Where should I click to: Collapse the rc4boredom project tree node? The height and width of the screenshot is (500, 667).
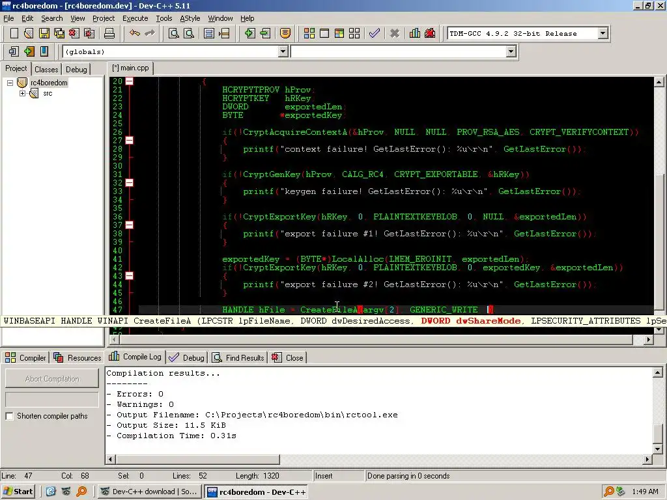[x=10, y=83]
